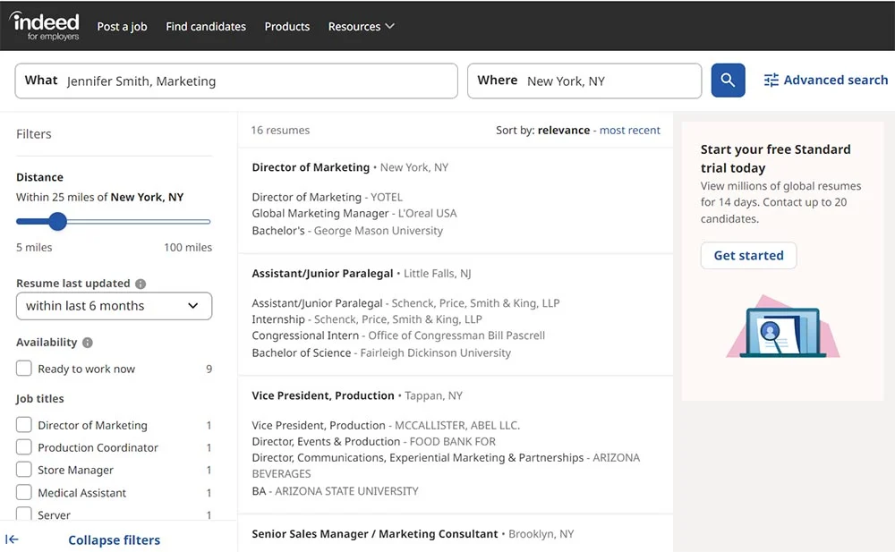Click the Collapse filters link
Viewport: 895px width, 552px height.
point(115,540)
